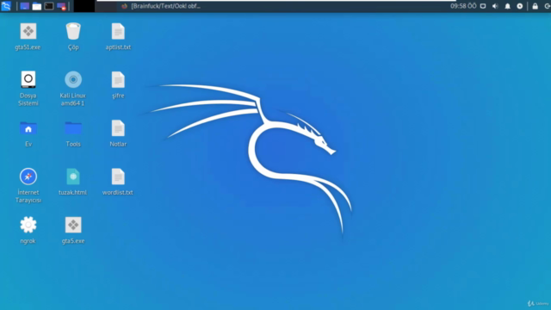Viewport: 551px width, 310px height.
Task: Click the log out icon
Action: tap(548, 6)
